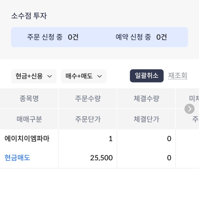Open the 에이치이엠파마 stock entry

click(27, 139)
